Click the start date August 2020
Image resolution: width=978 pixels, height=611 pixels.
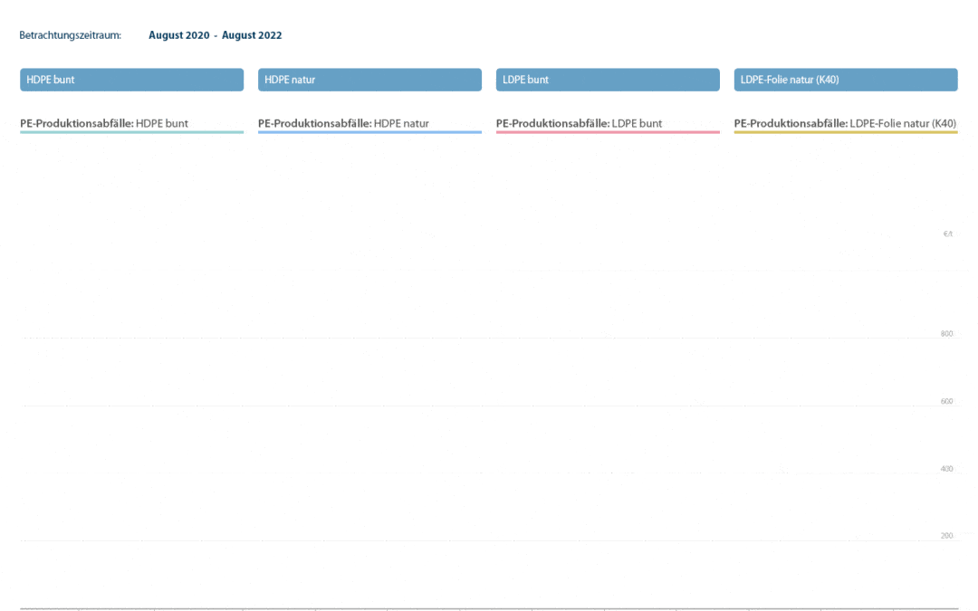[179, 35]
